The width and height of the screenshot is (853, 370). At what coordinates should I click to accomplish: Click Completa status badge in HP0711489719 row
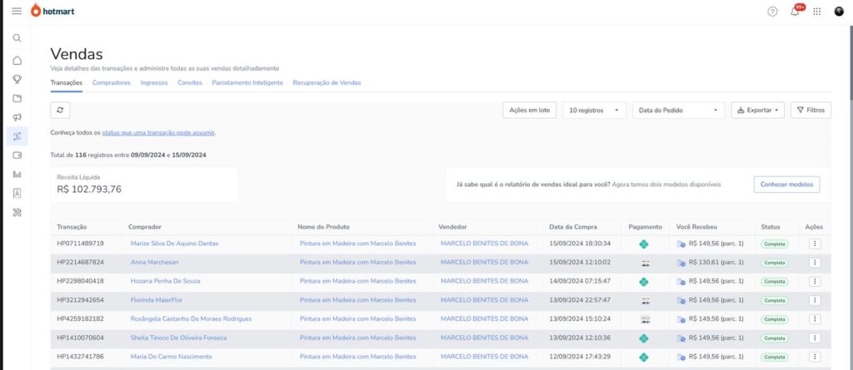coord(774,244)
